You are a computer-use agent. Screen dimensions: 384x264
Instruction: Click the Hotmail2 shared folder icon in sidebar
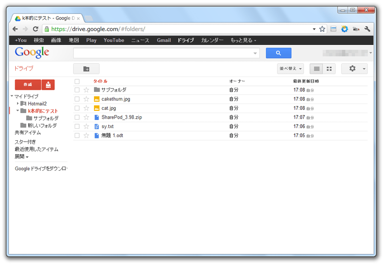[23, 103]
